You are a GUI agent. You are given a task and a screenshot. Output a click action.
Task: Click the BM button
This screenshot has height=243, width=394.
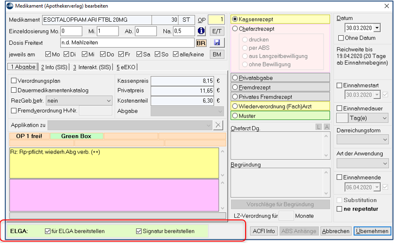coord(216,54)
